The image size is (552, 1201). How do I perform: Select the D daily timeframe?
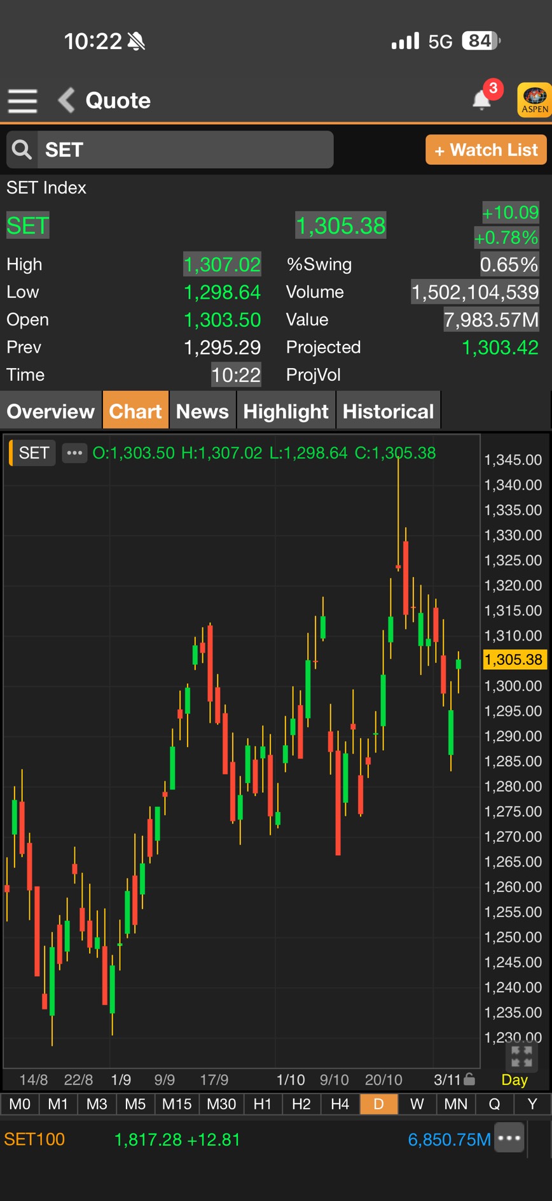coord(378,1104)
